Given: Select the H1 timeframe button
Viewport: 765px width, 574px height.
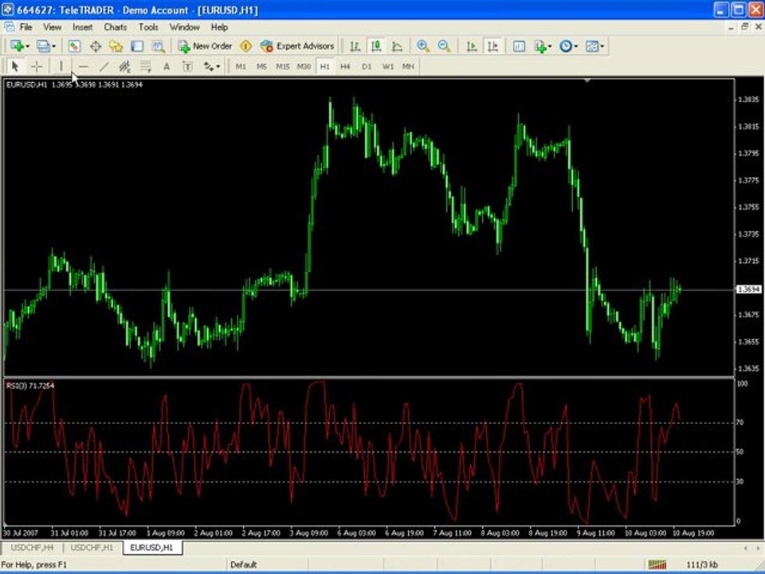Looking at the screenshot, I should tap(325, 66).
